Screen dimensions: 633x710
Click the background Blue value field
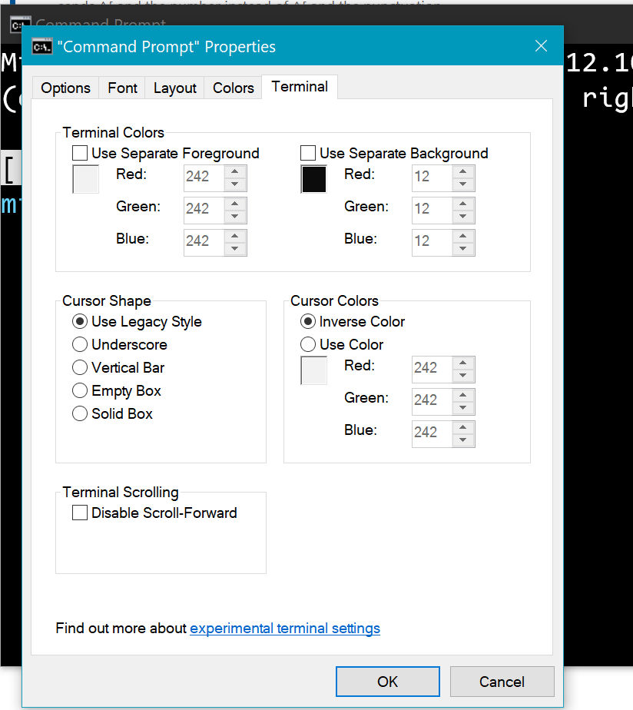coord(432,242)
